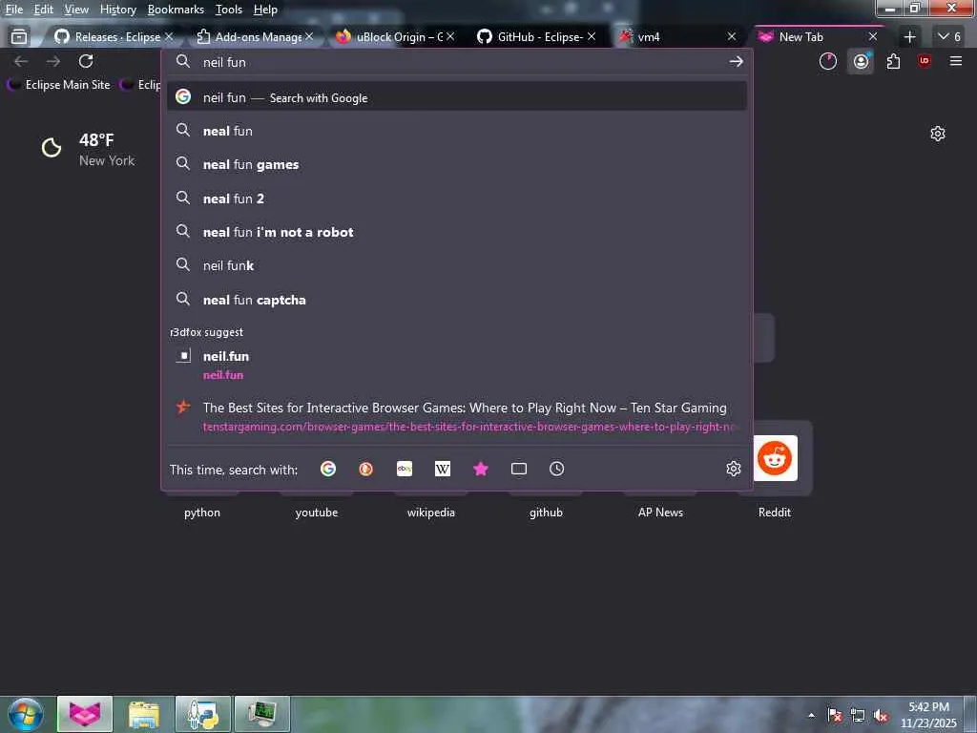The width and height of the screenshot is (977, 733).
Task: Close the New Tab tab
Action: [873, 37]
